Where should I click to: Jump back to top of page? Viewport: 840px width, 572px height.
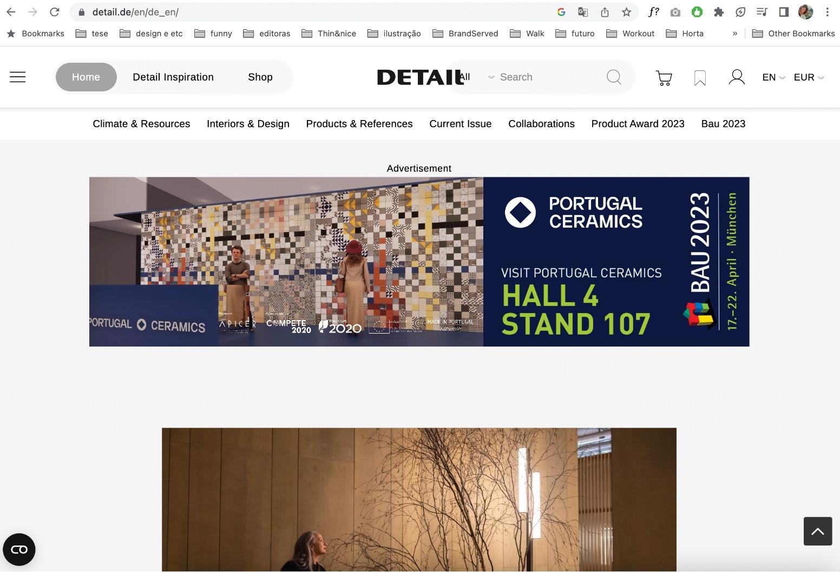point(818,531)
